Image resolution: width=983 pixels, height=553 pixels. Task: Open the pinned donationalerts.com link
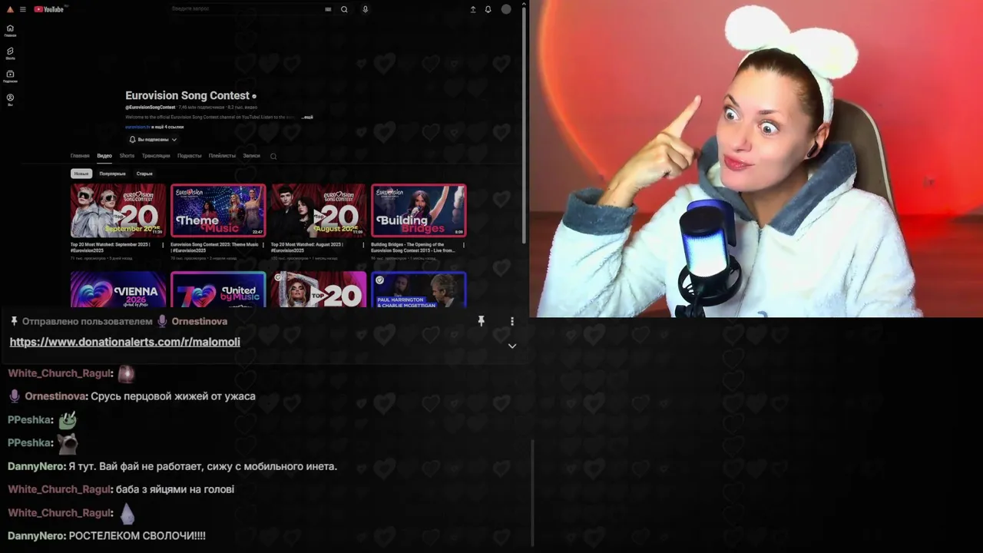click(124, 342)
